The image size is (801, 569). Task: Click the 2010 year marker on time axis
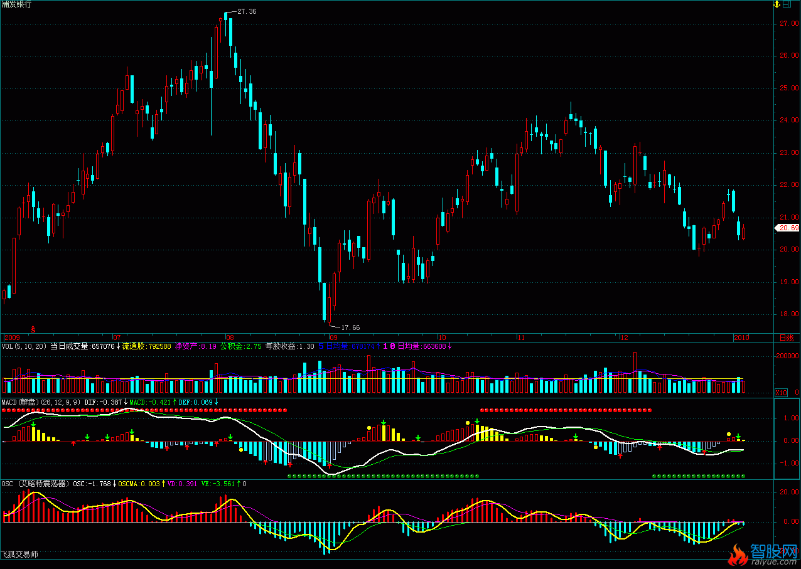[742, 337]
